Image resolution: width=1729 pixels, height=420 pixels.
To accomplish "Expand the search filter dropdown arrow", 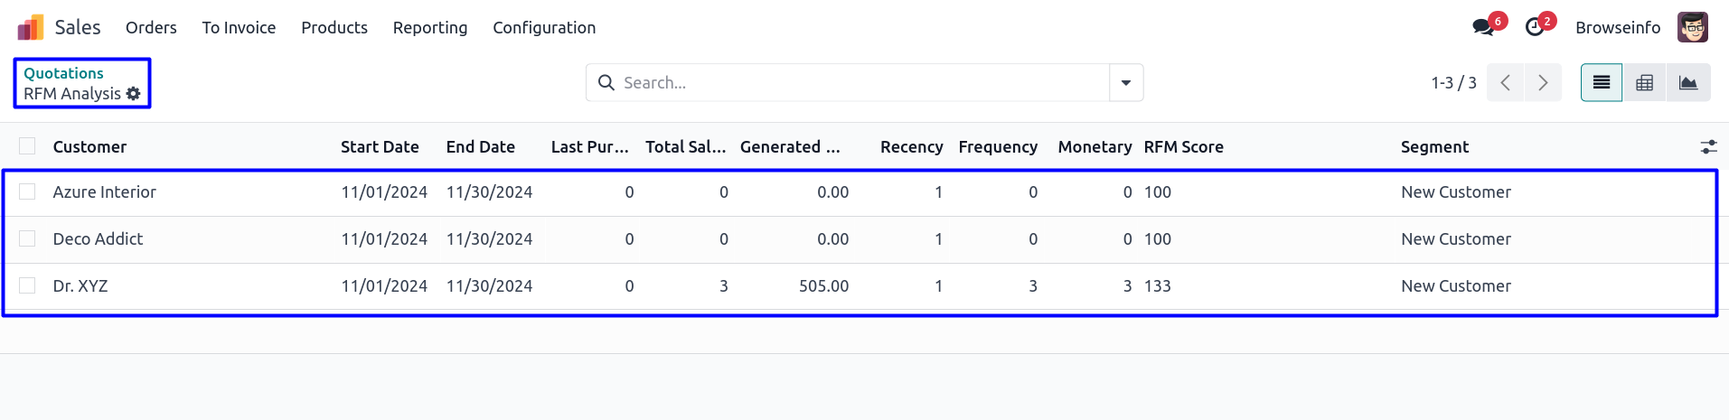I will (1125, 83).
